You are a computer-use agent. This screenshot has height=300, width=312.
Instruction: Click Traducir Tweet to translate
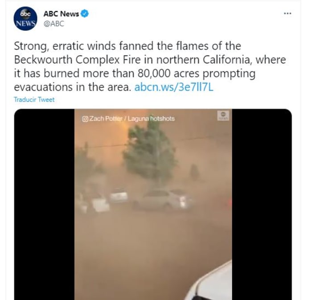click(34, 99)
